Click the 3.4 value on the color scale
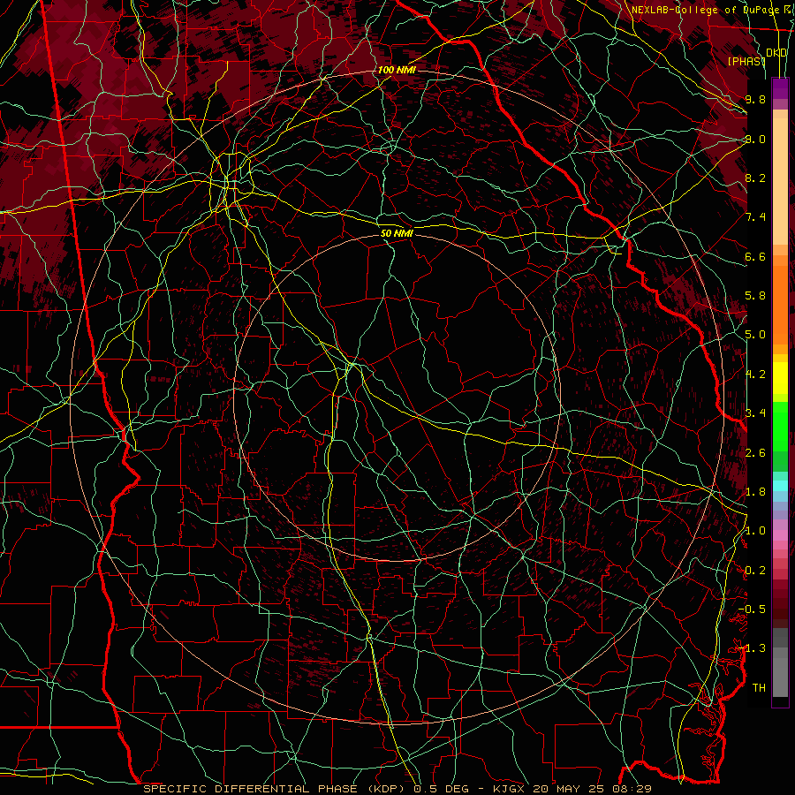 coord(755,413)
